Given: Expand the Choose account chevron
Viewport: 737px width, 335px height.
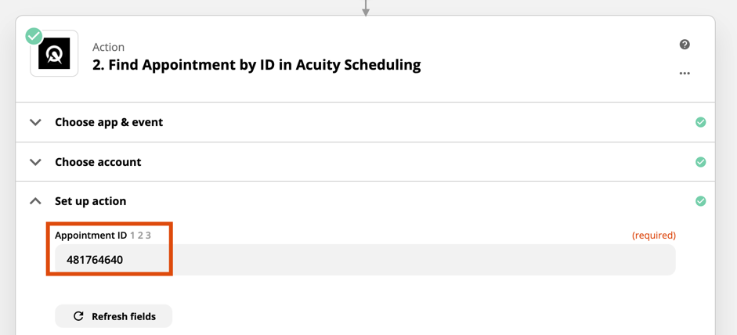Looking at the screenshot, I should click(x=35, y=162).
